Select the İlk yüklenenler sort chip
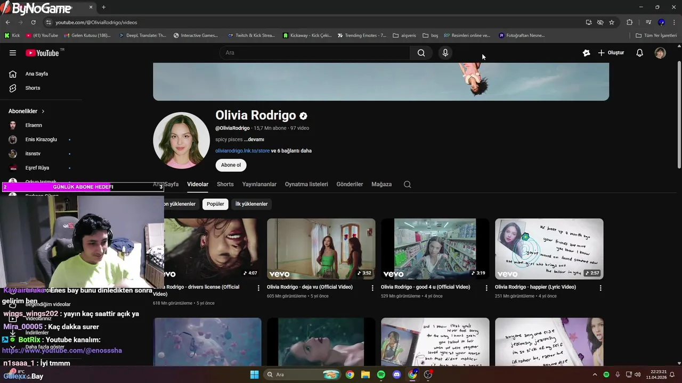Screen dimensions: 682x383 tap(251, 204)
